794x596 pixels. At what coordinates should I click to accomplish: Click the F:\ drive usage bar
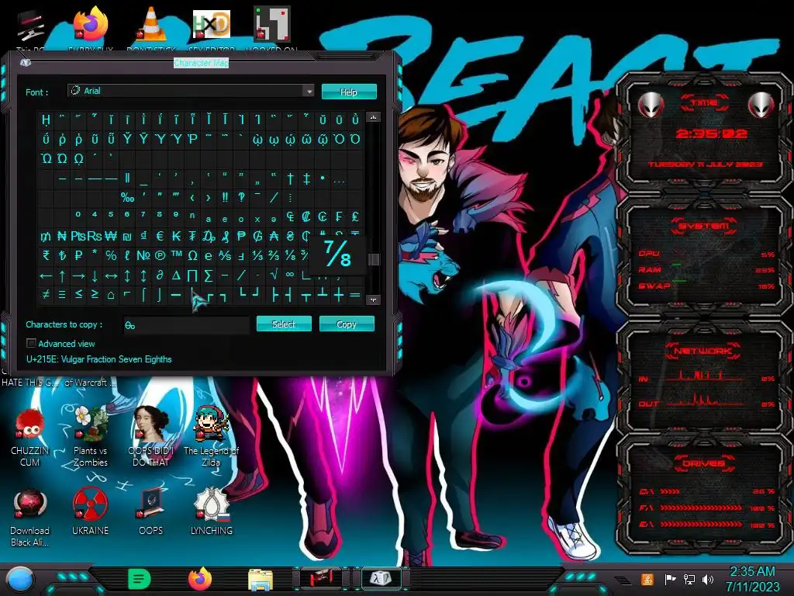coord(701,508)
